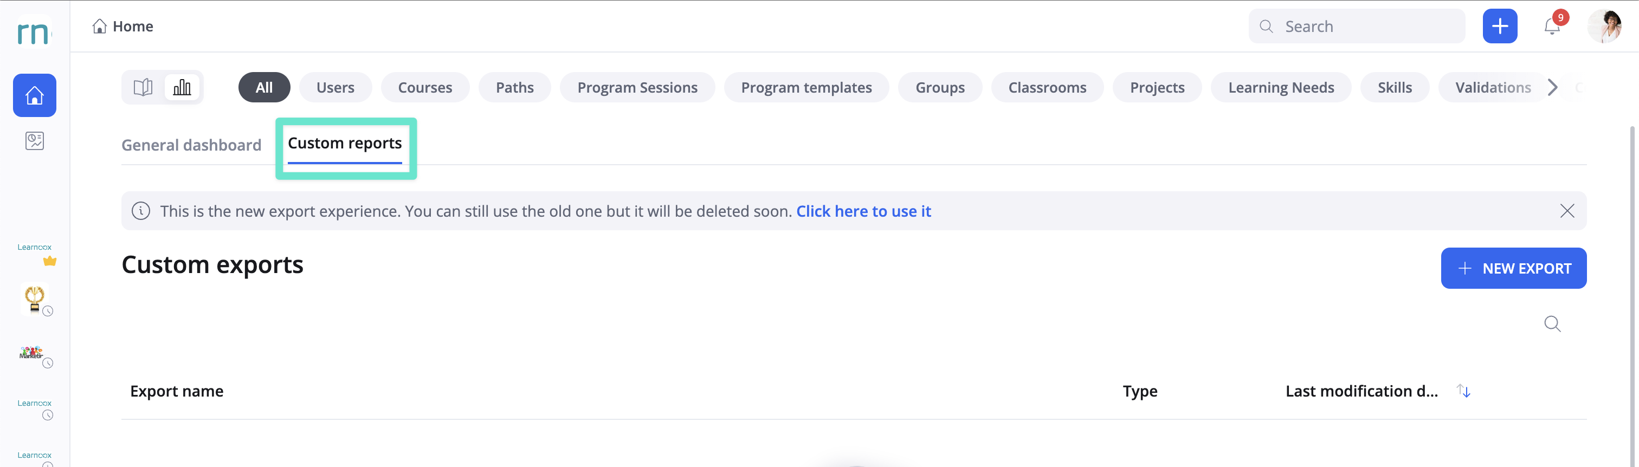Click the logo at top left
The image size is (1639, 467).
[x=34, y=33]
